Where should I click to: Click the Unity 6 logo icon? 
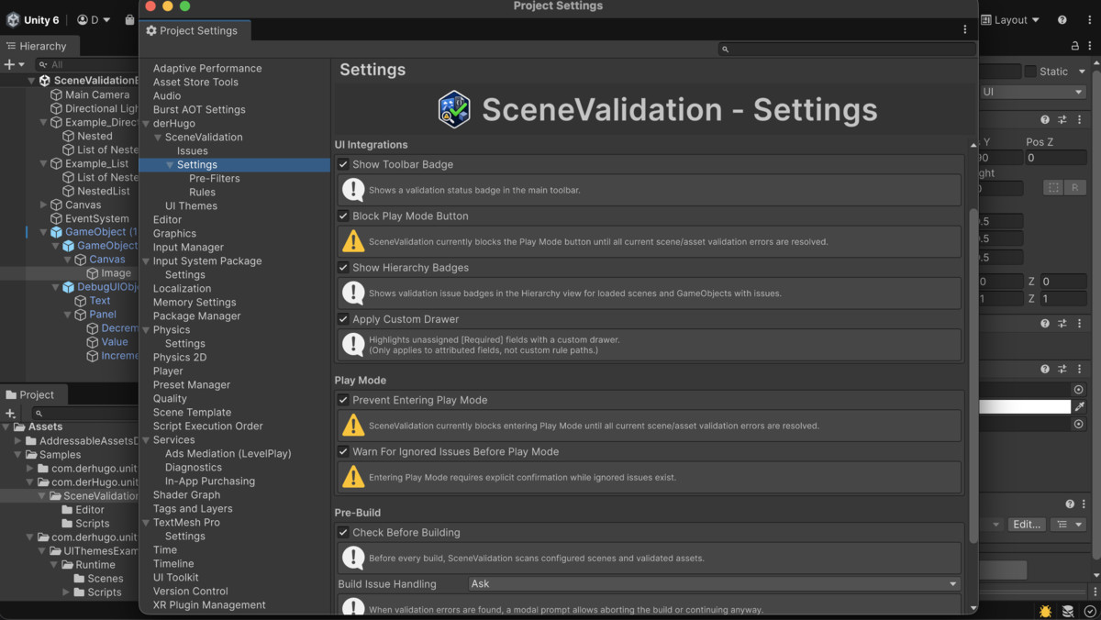pos(13,19)
